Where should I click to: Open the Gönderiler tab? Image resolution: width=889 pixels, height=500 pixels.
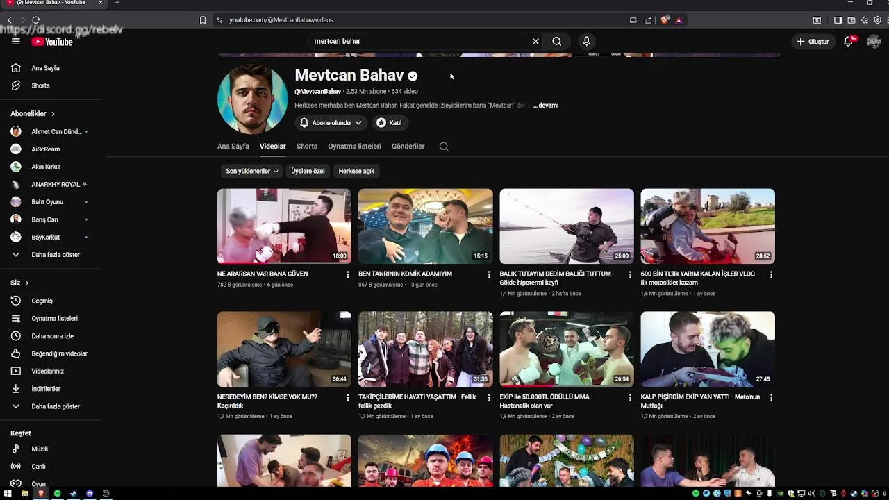[408, 147]
